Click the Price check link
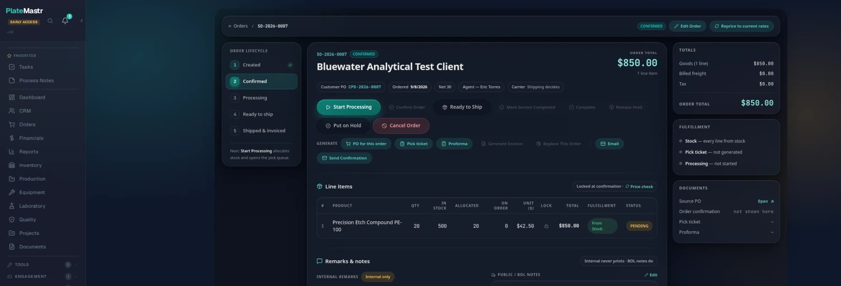 [x=639, y=186]
